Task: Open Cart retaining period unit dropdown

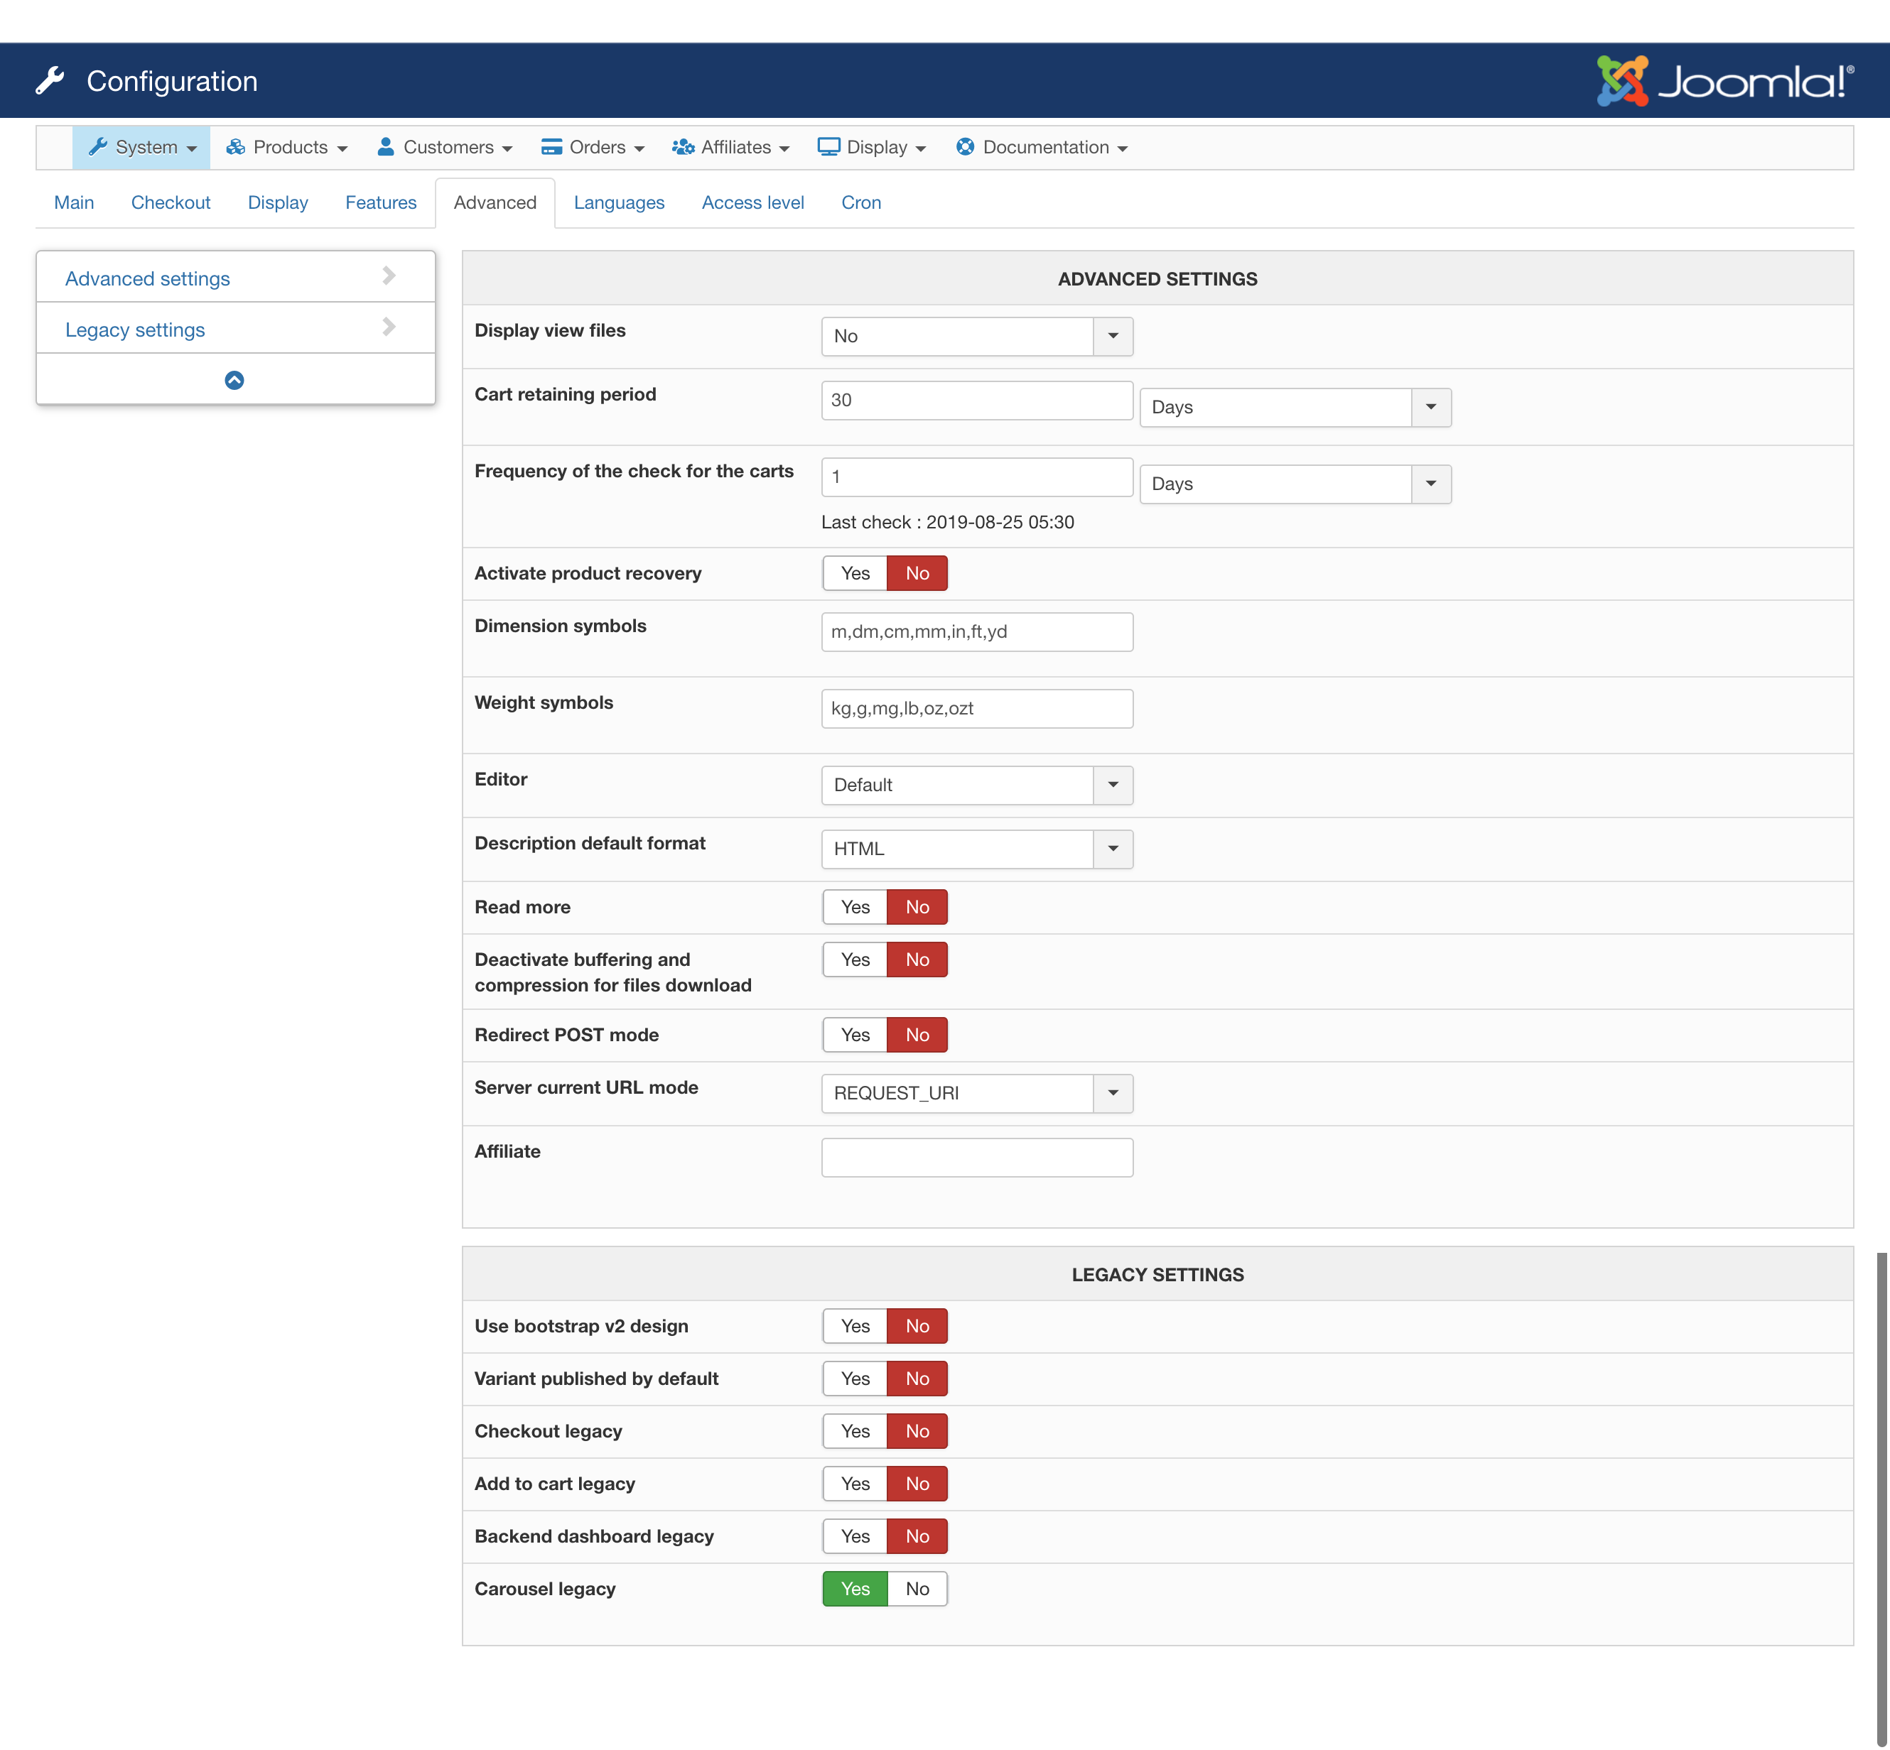Action: pyautogui.click(x=1295, y=407)
